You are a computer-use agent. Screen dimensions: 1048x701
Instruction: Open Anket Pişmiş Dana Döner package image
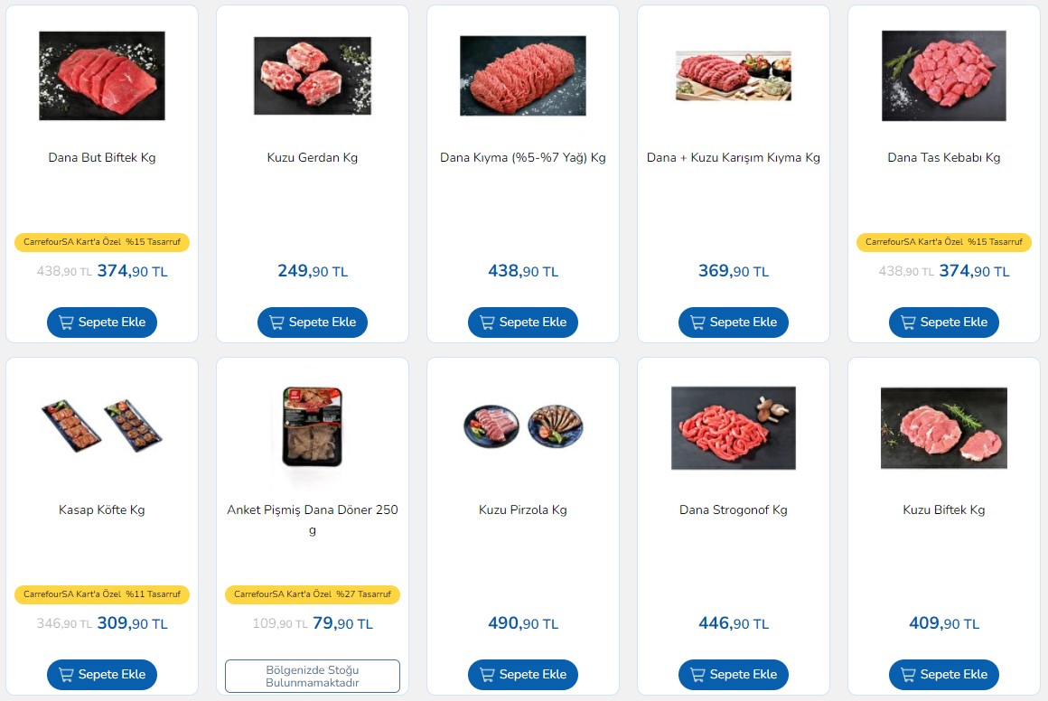[312, 427]
